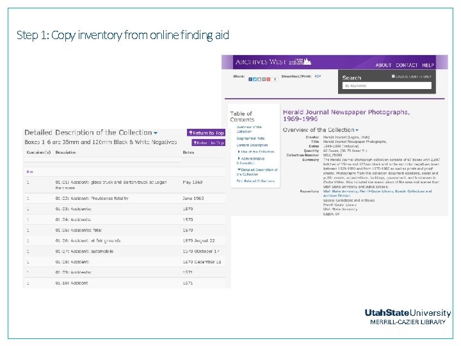
Task: Select the Container(s) column header
Action: [x=38, y=152]
